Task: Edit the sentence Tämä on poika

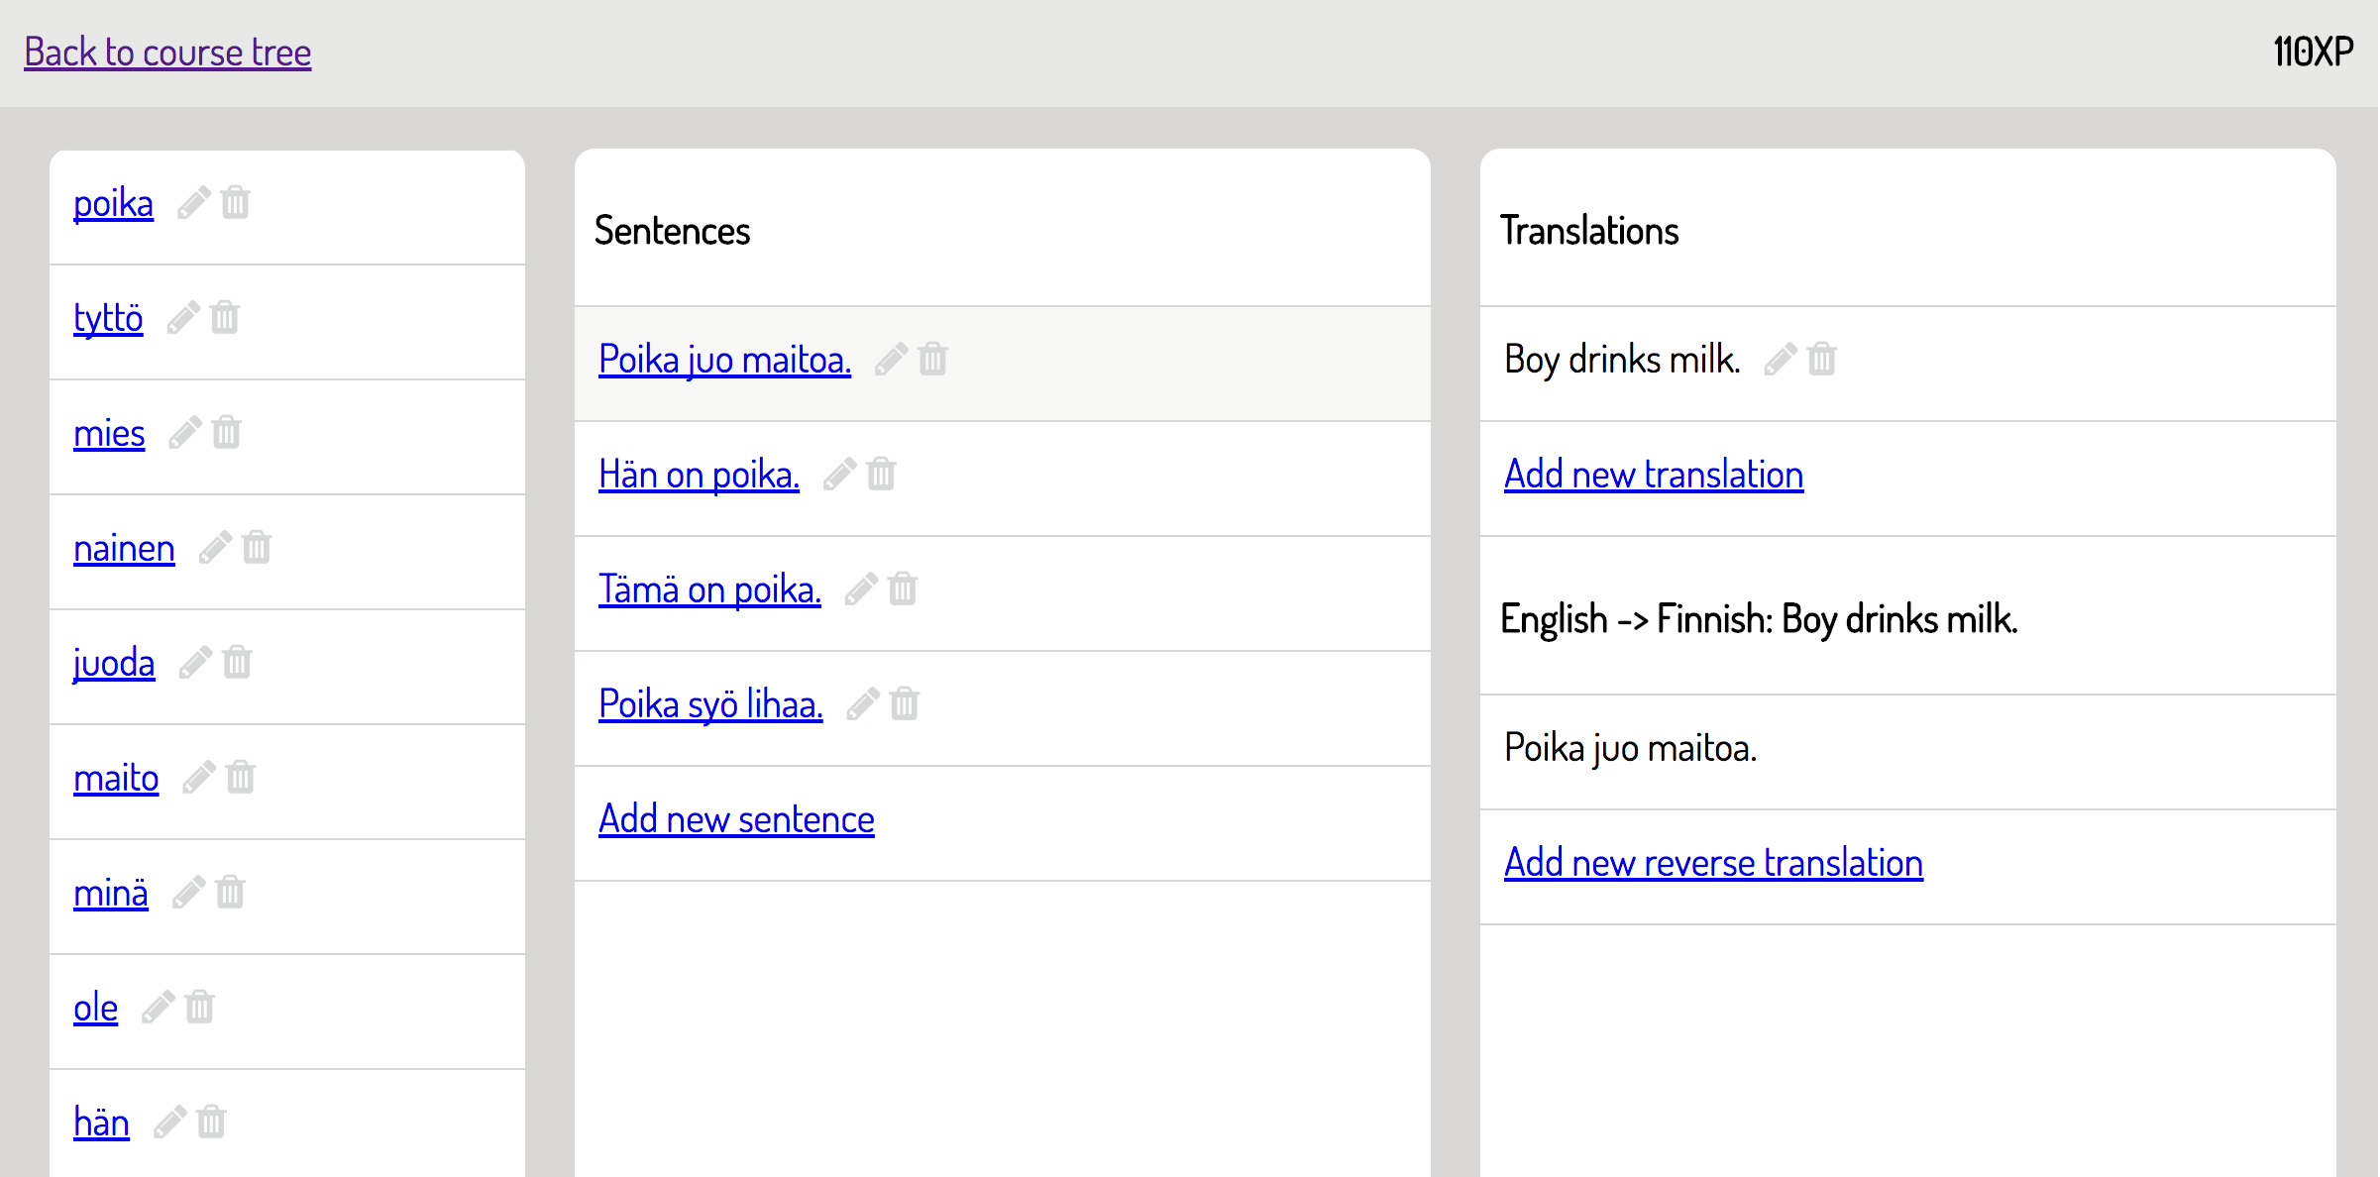Action: [860, 589]
